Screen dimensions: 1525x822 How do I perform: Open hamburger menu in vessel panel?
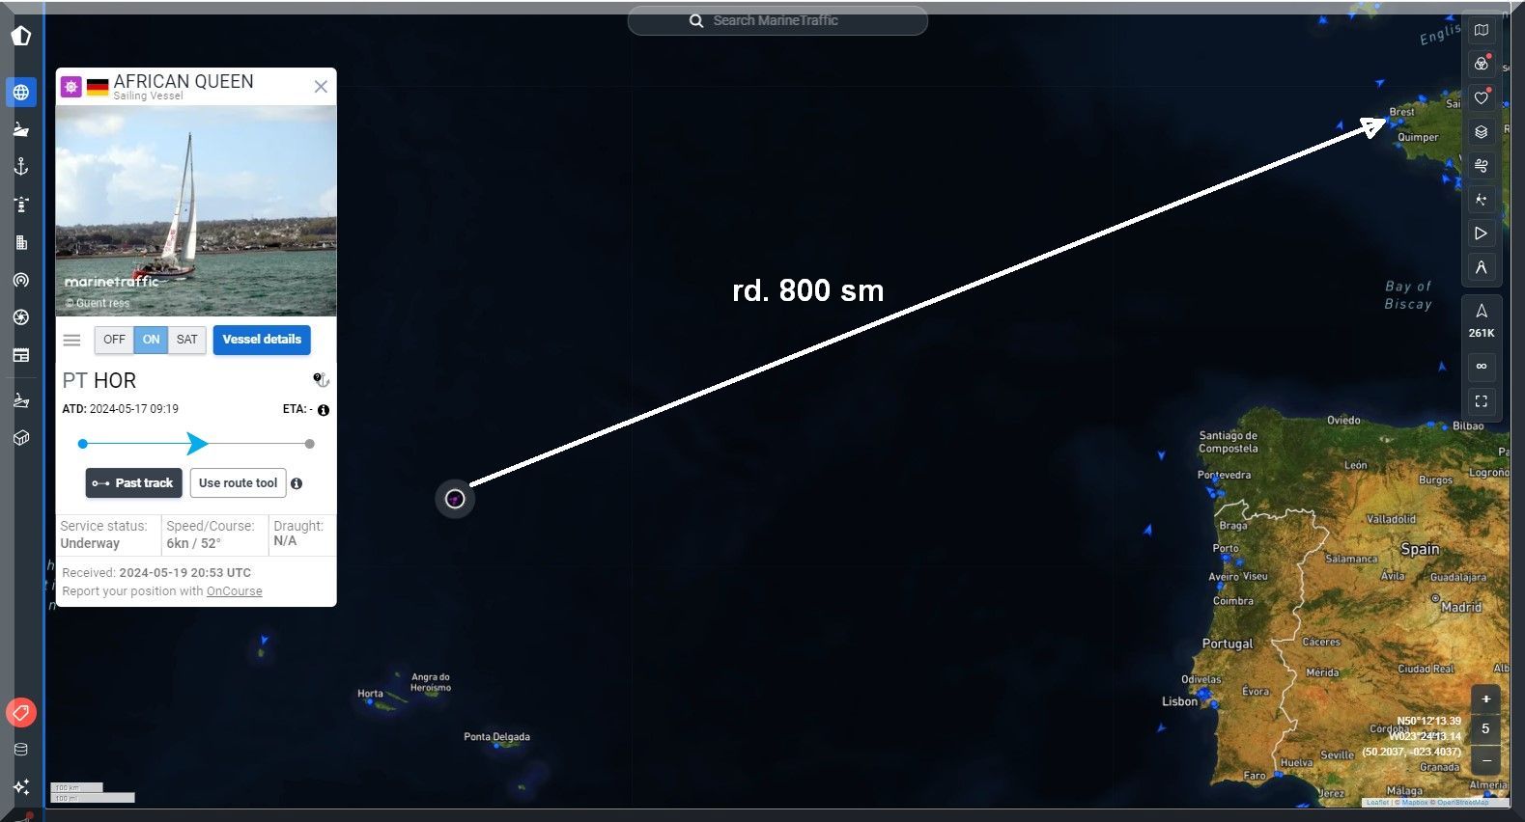71,340
